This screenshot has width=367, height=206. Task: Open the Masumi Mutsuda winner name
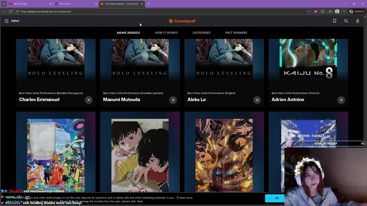(x=122, y=100)
